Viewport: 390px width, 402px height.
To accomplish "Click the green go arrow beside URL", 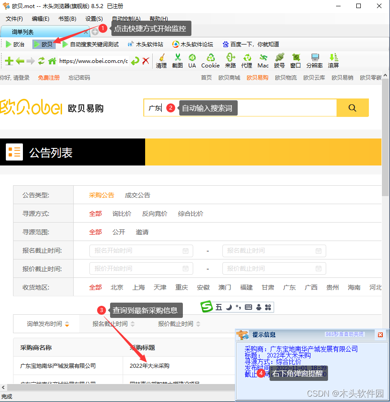I will coord(135,61).
